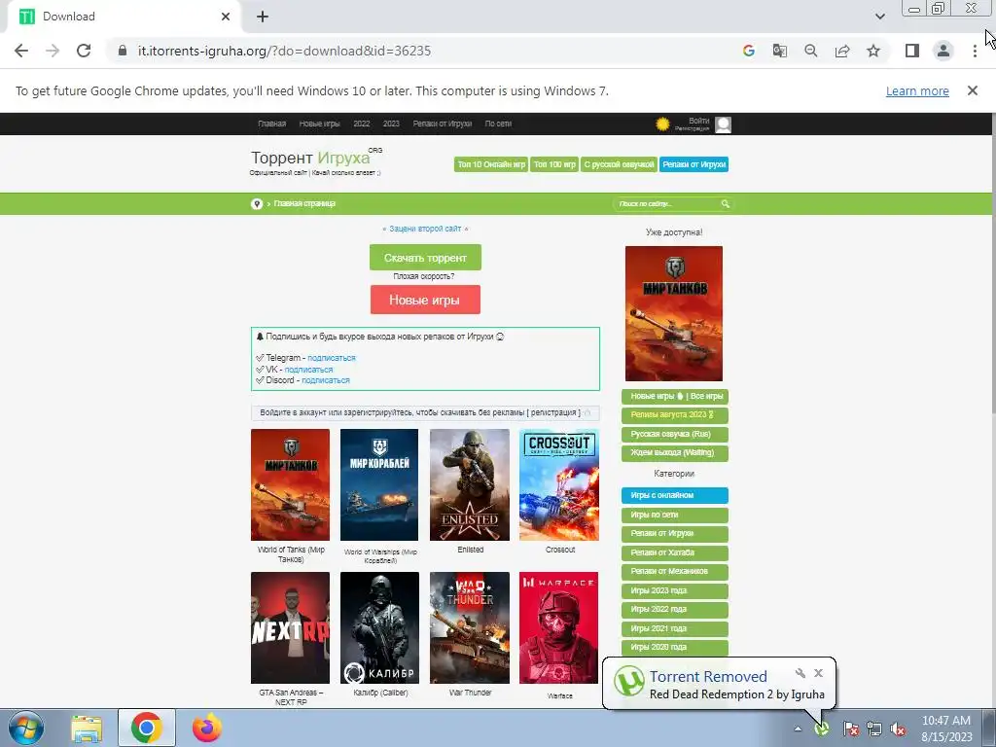The height and width of the screenshot is (747, 996).
Task: Click the green Скачать торрент button
Action: [426, 257]
